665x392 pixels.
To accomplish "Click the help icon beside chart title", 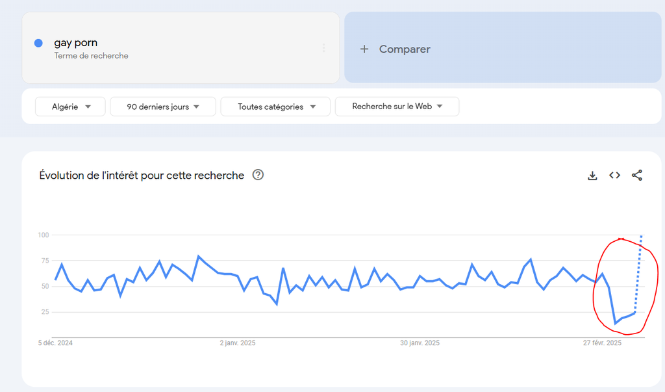I will 258,175.
